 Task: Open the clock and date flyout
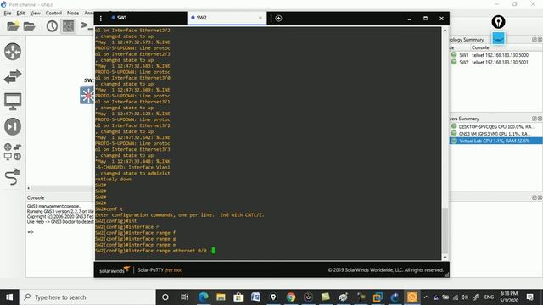509,297
